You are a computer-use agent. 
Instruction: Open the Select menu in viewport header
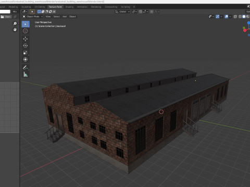click(x=56, y=17)
